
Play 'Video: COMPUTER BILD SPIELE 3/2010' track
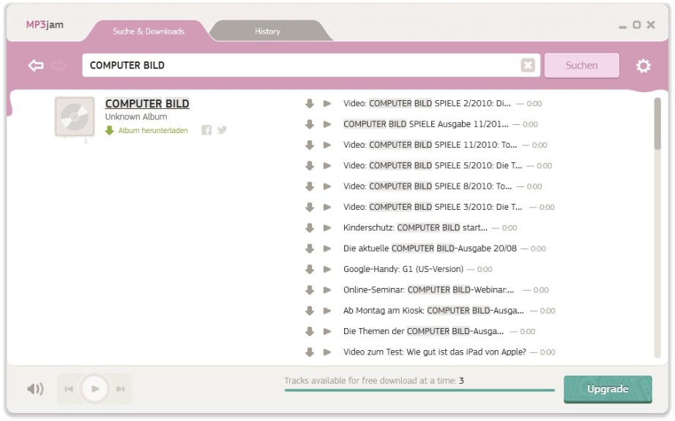click(x=327, y=207)
